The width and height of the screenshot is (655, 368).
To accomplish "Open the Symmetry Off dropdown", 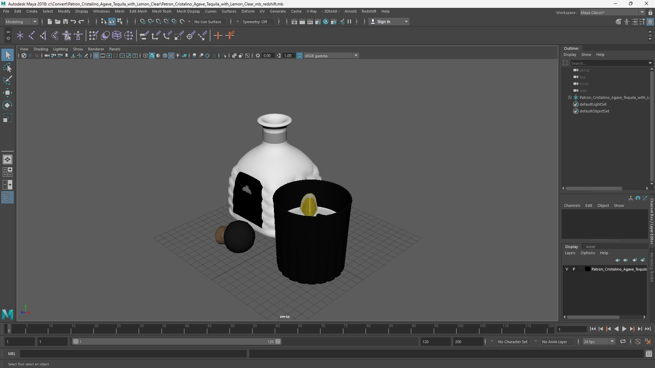I will [258, 21].
